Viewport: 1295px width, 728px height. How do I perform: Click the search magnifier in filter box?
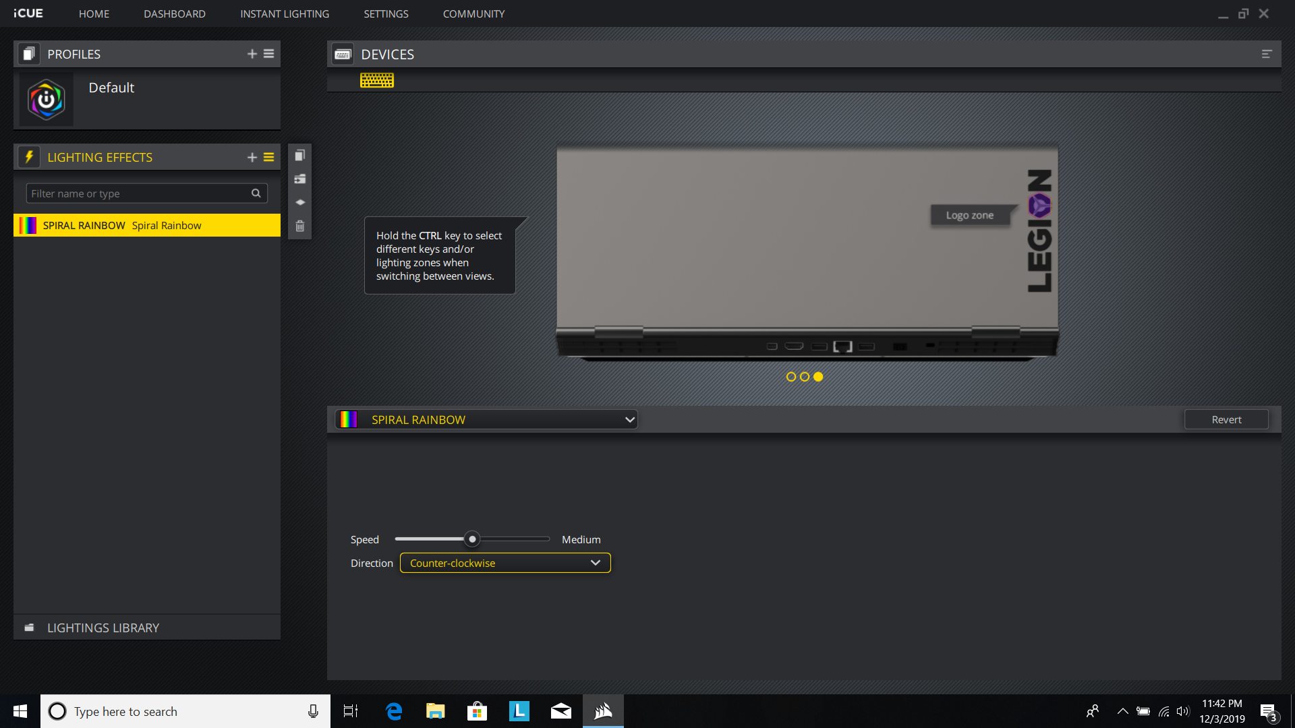pos(256,193)
